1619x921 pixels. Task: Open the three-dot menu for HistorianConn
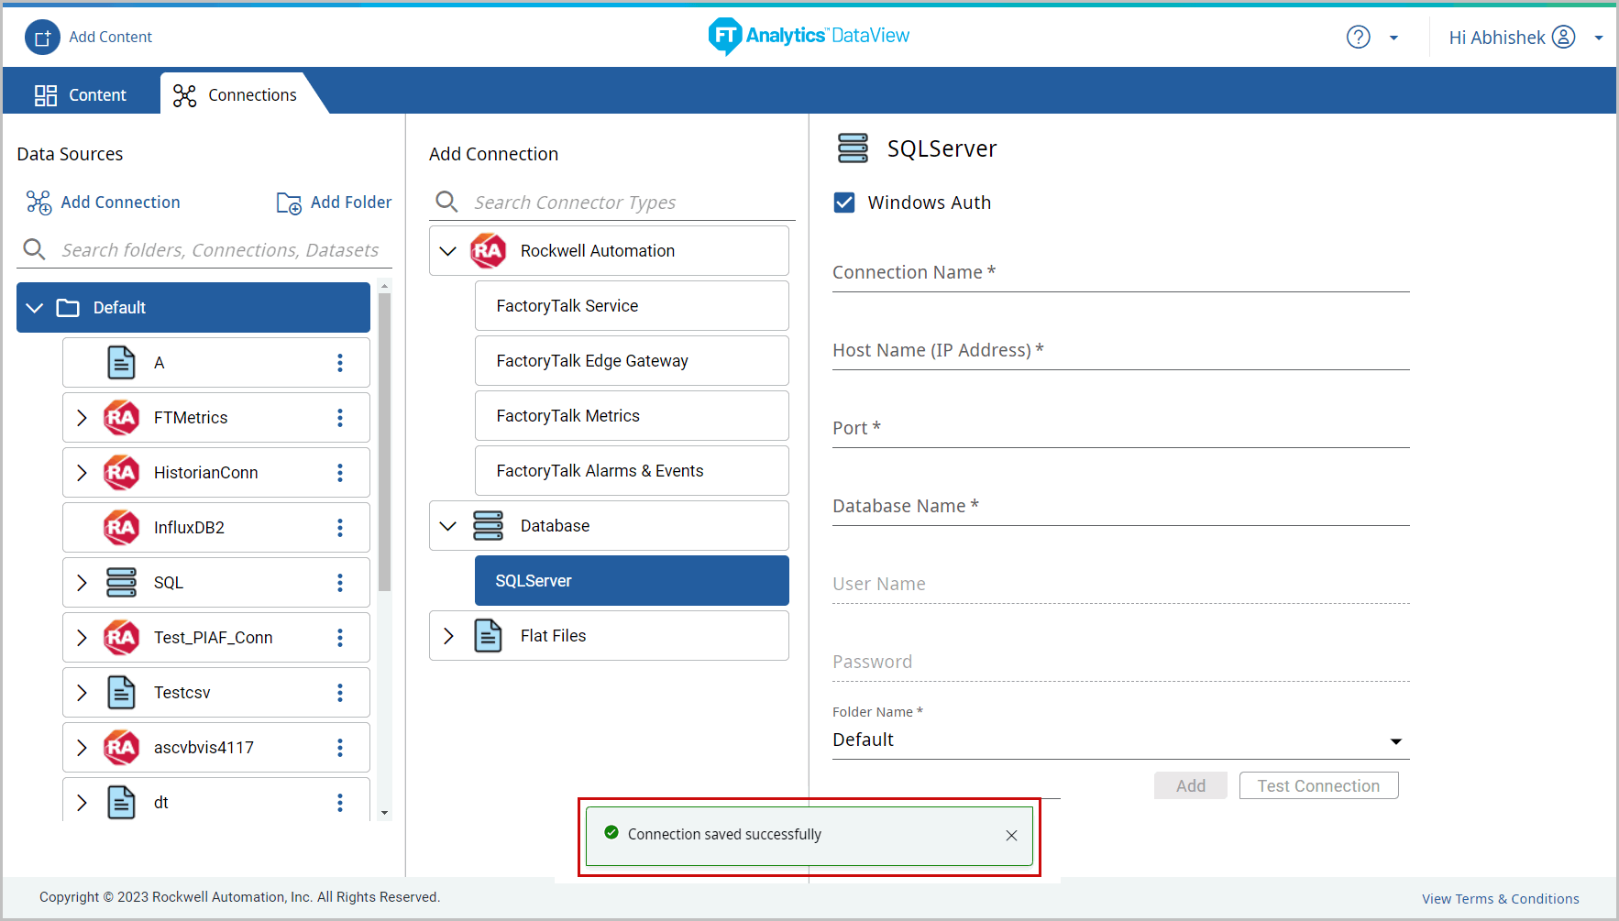coord(340,473)
